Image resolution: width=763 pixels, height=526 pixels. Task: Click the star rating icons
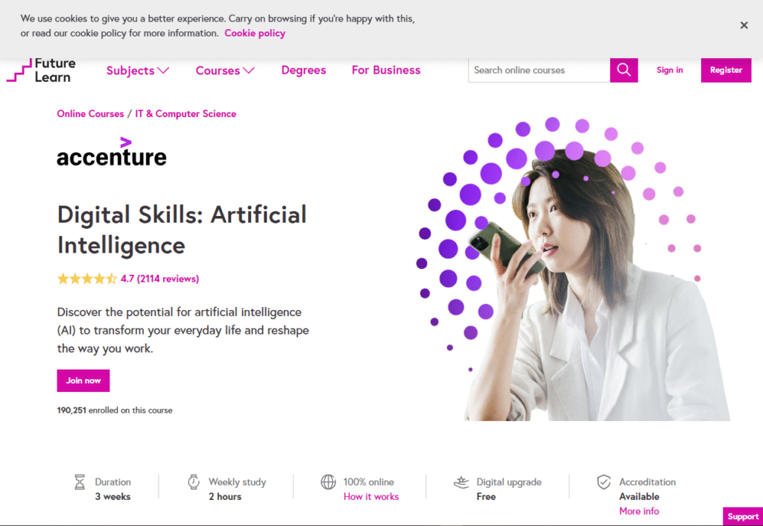(x=86, y=279)
